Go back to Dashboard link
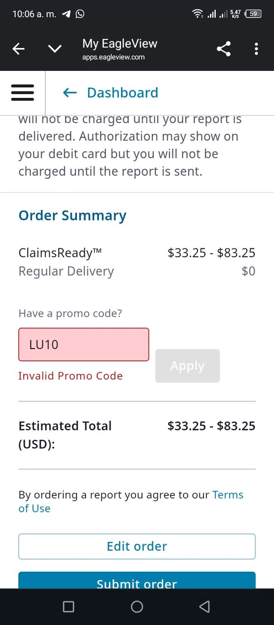 pyautogui.click(x=122, y=92)
